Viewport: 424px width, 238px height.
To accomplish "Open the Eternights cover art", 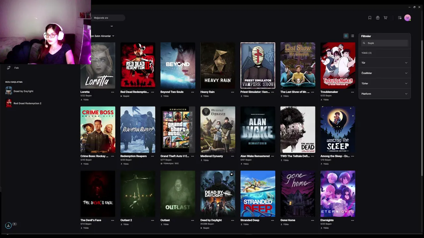I will 338,194.
